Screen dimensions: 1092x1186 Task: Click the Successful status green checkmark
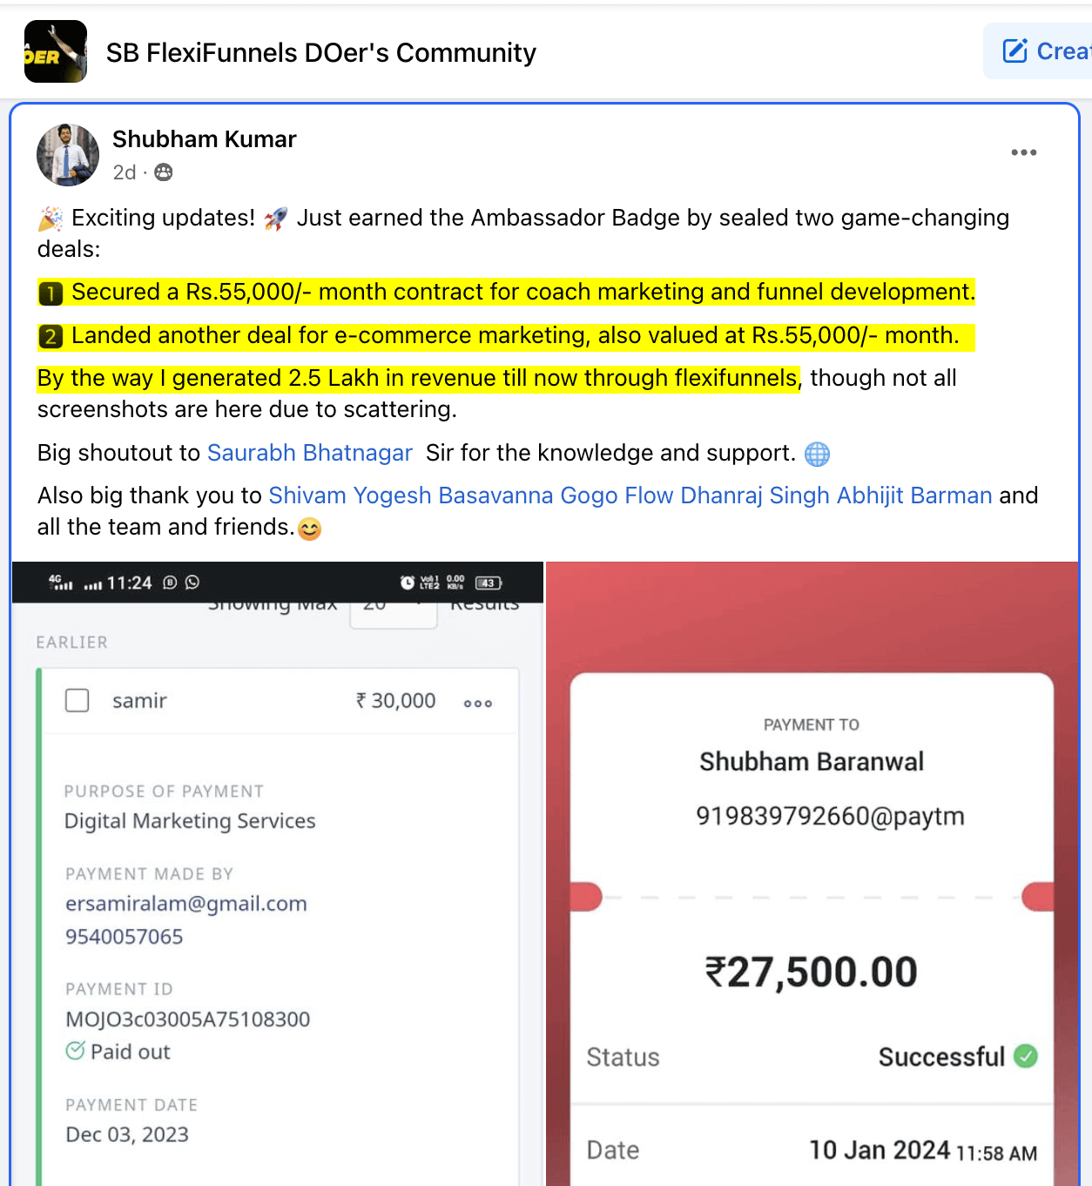coord(1024,1056)
